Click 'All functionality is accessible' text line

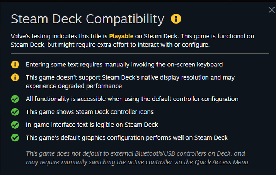click(x=132, y=99)
